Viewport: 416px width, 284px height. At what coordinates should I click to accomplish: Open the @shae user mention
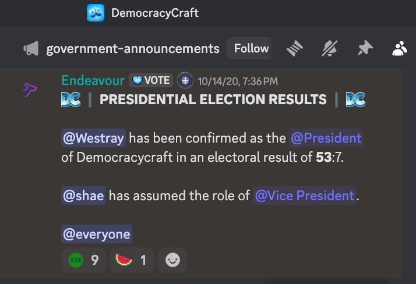(x=83, y=196)
